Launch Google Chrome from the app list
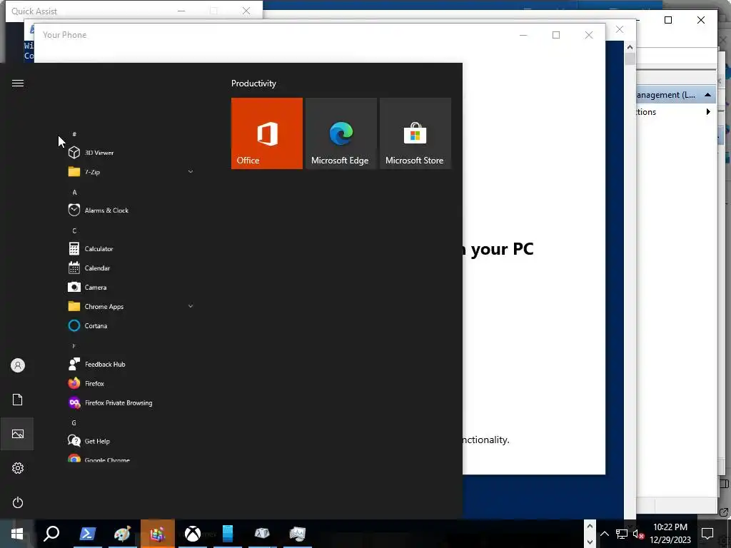Image resolution: width=731 pixels, height=548 pixels. pyautogui.click(x=131, y=459)
